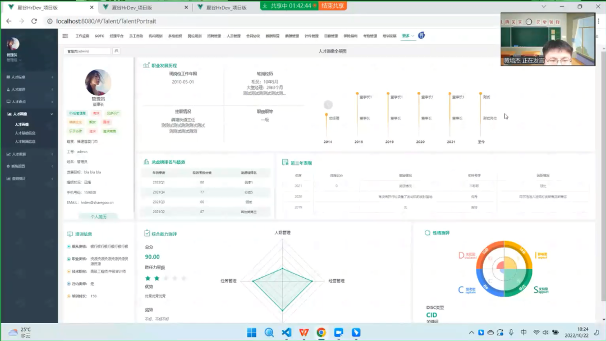
Task: Open the Chrome tab search dropdown arrow
Action: 544,7
